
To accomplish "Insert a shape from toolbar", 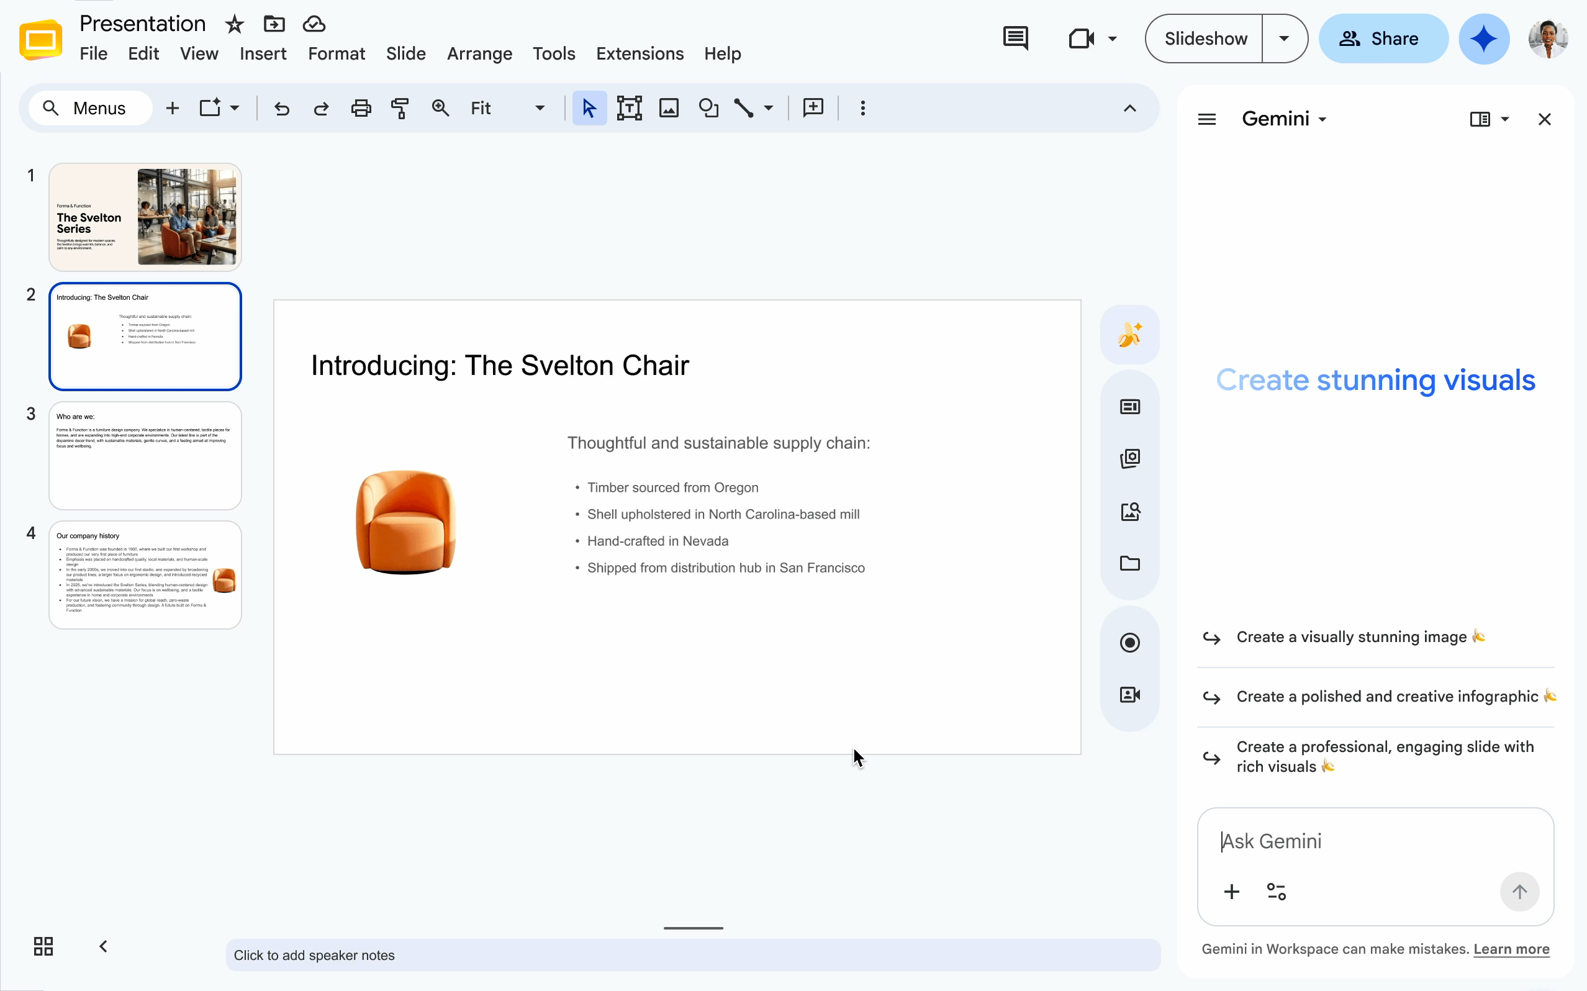I will click(x=708, y=108).
